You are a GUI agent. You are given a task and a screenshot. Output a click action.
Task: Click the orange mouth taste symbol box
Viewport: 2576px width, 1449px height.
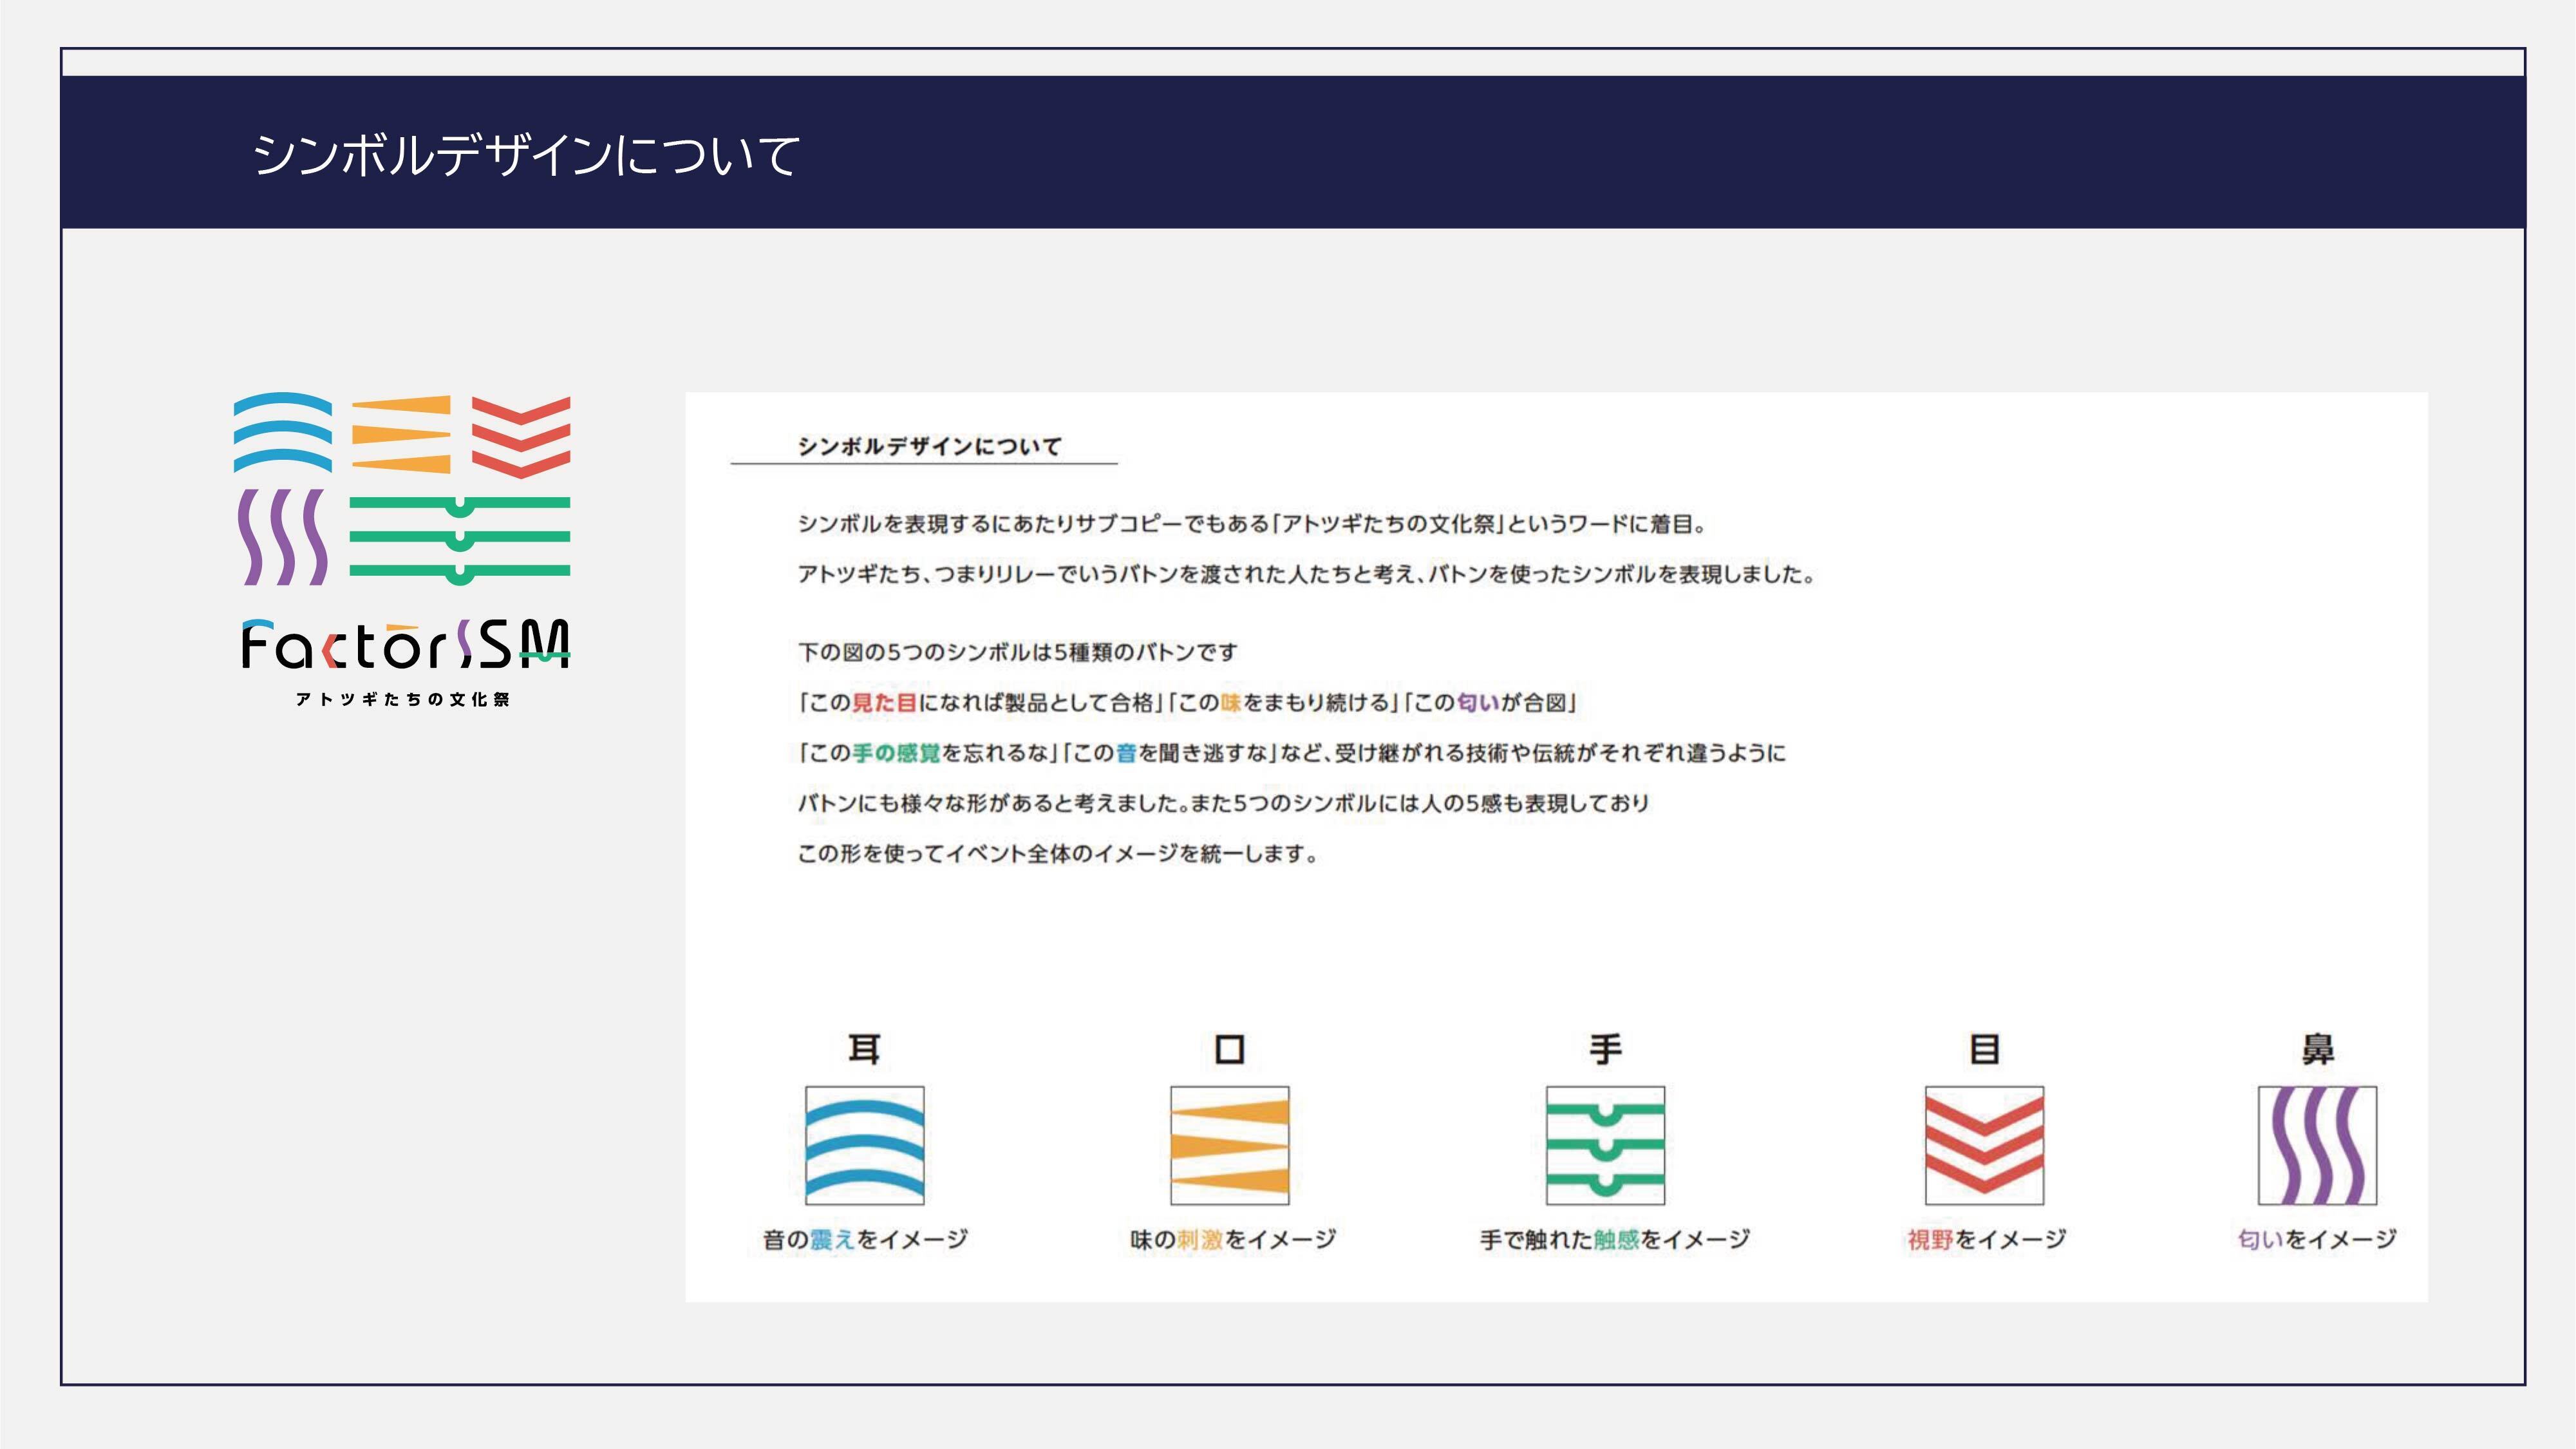coord(1229,1145)
